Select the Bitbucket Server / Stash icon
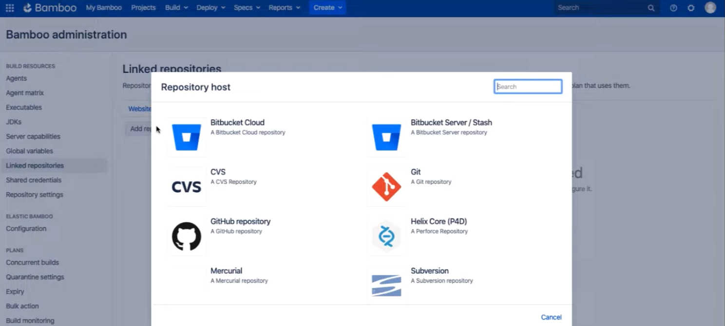Image resolution: width=725 pixels, height=326 pixels. coord(386,137)
